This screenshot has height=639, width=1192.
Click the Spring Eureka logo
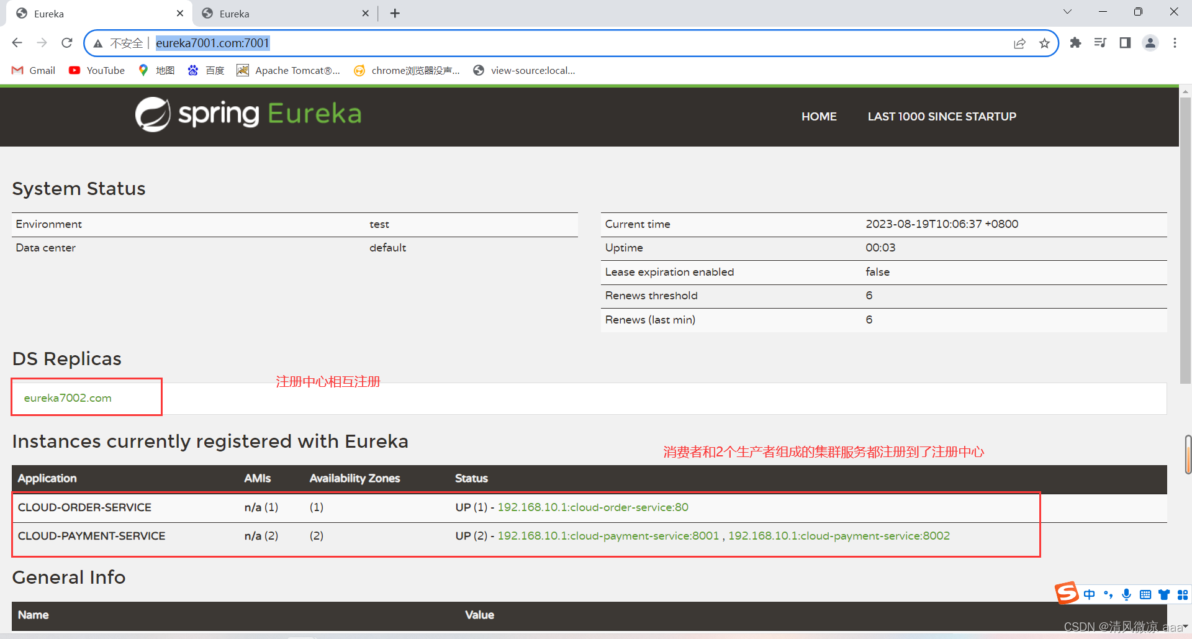click(248, 114)
